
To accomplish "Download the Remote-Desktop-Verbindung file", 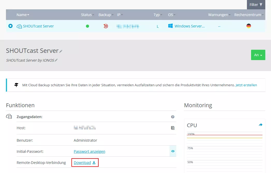I will (x=85, y=163).
